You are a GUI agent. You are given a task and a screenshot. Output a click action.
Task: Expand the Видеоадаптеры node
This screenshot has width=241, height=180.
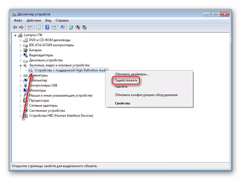point(20,55)
